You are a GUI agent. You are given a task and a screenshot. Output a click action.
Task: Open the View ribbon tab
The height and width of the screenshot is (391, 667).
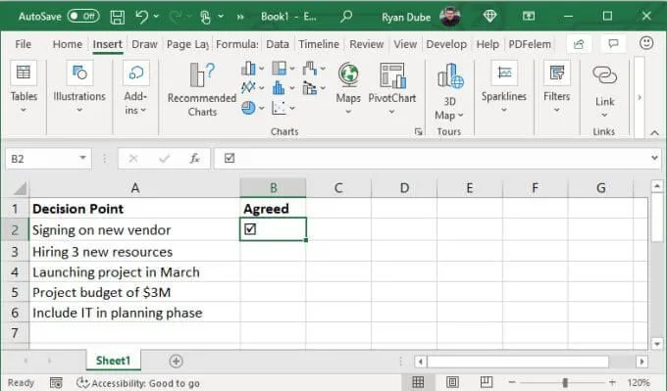(405, 44)
